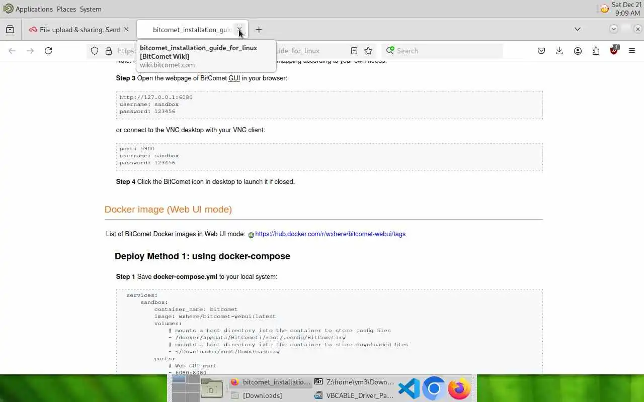Follow the hub.docker.com bitcomet-webui tags link
Viewport: 644px width, 402px height.
pyautogui.click(x=330, y=234)
